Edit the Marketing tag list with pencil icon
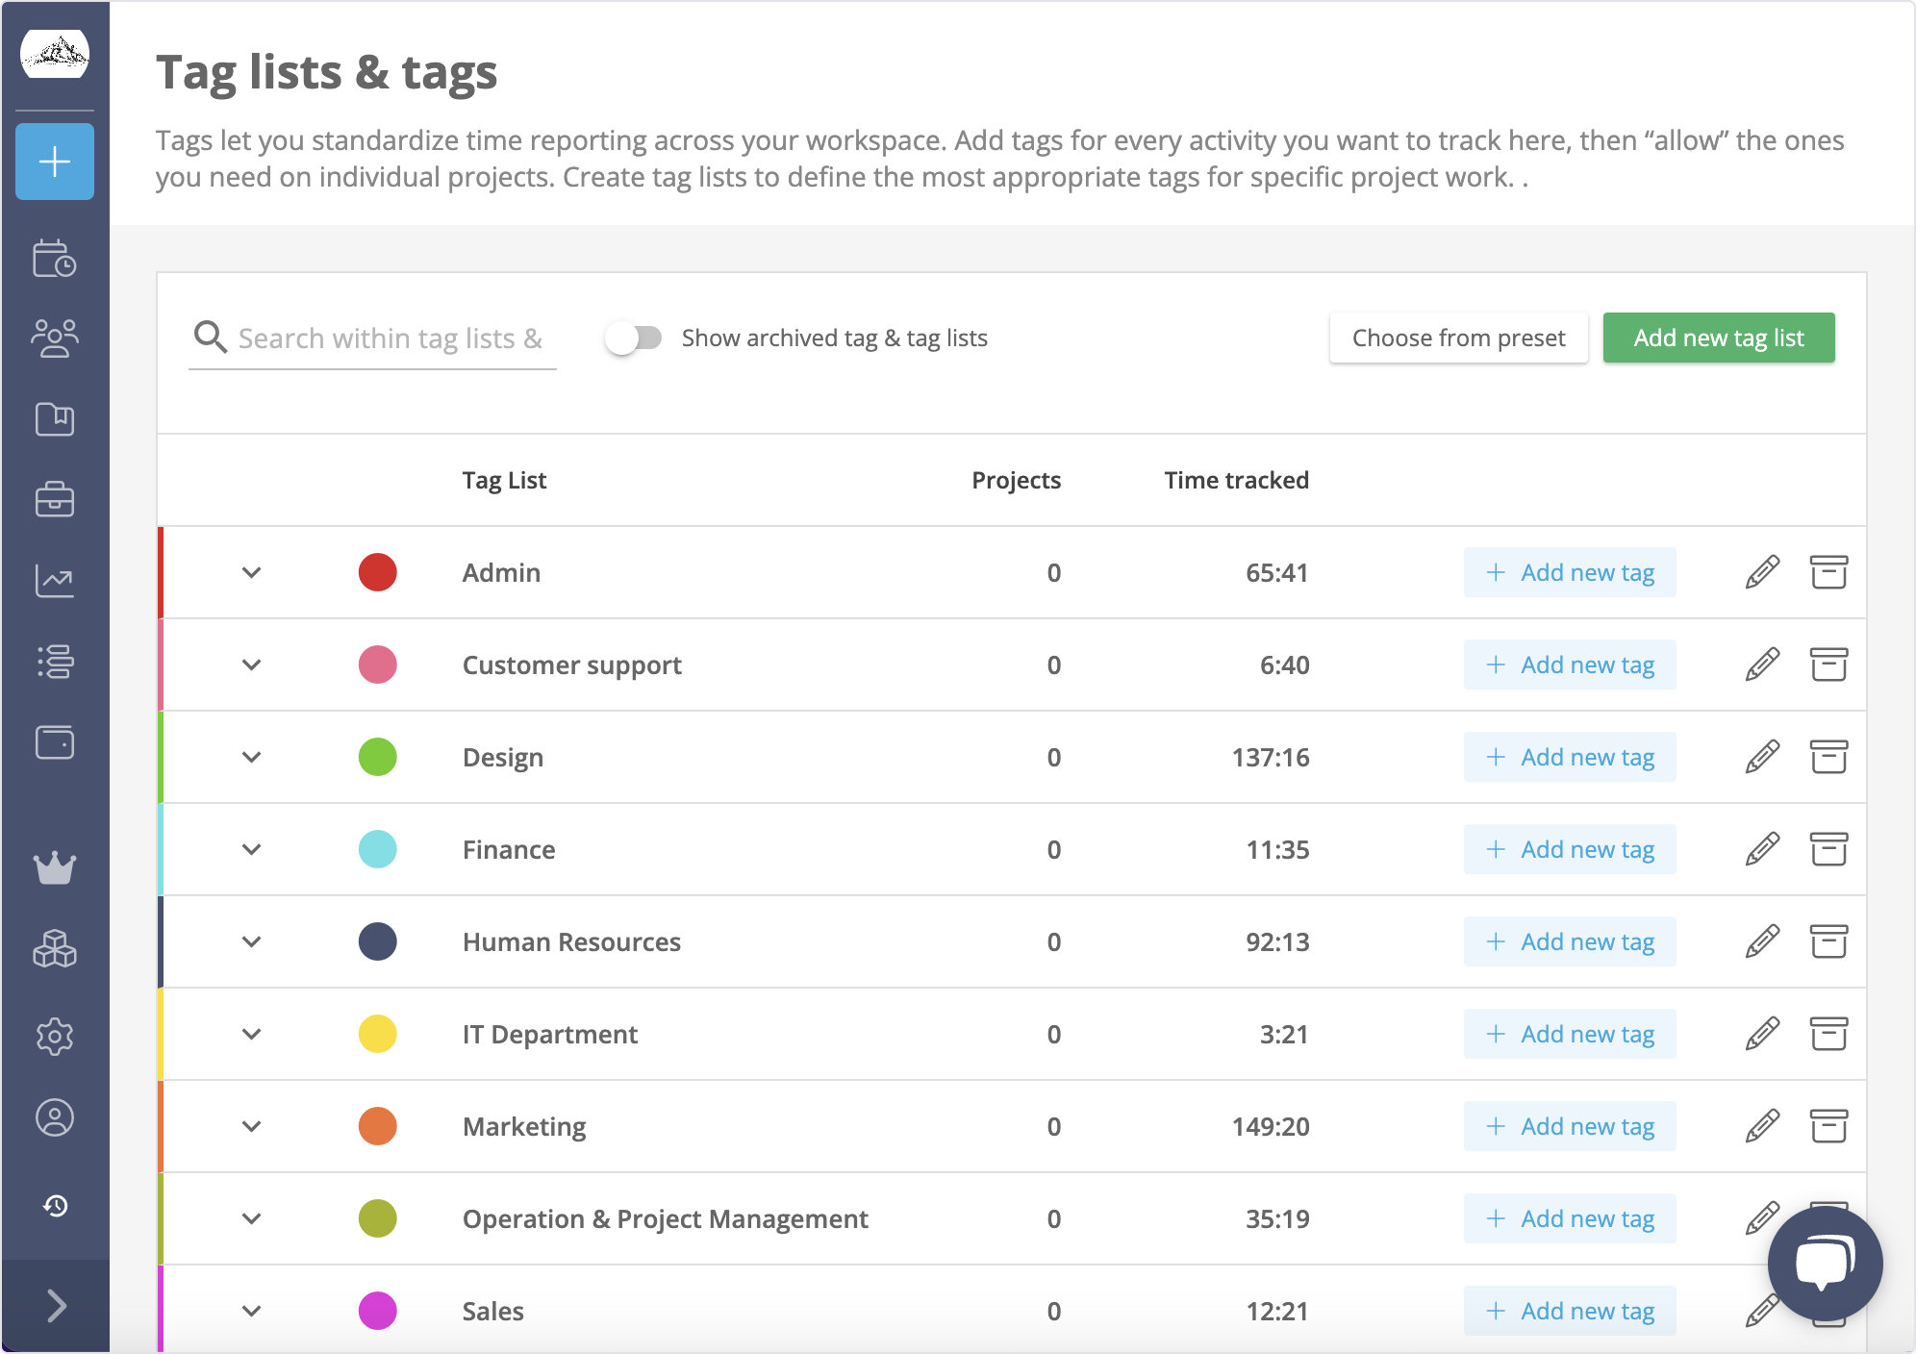Screen dimensions: 1916x1354 tap(1760, 1126)
